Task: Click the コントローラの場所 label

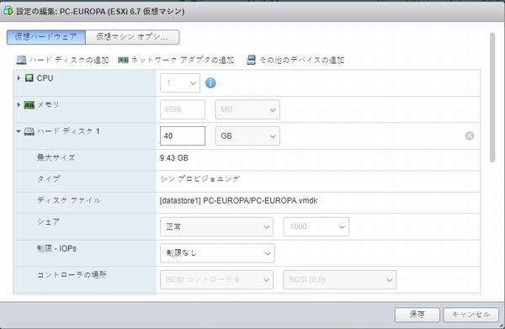Action: (x=72, y=275)
